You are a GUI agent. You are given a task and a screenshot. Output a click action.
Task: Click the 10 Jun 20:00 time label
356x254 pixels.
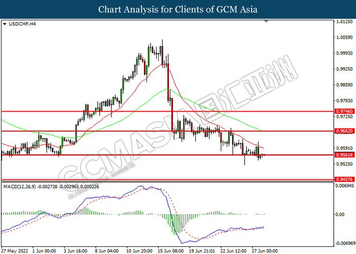click(139, 251)
